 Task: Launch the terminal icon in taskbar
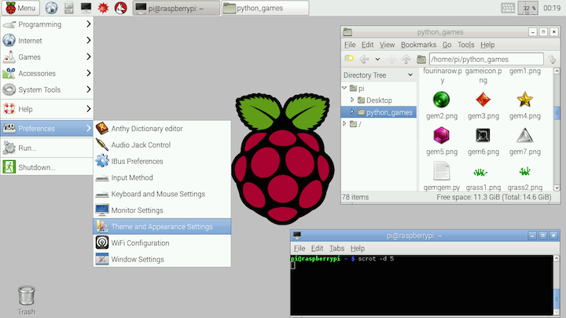click(86, 8)
